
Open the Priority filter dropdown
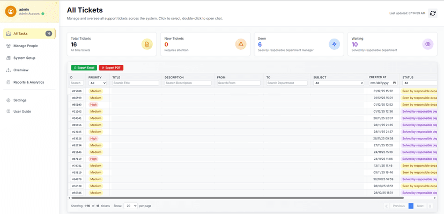click(x=98, y=83)
